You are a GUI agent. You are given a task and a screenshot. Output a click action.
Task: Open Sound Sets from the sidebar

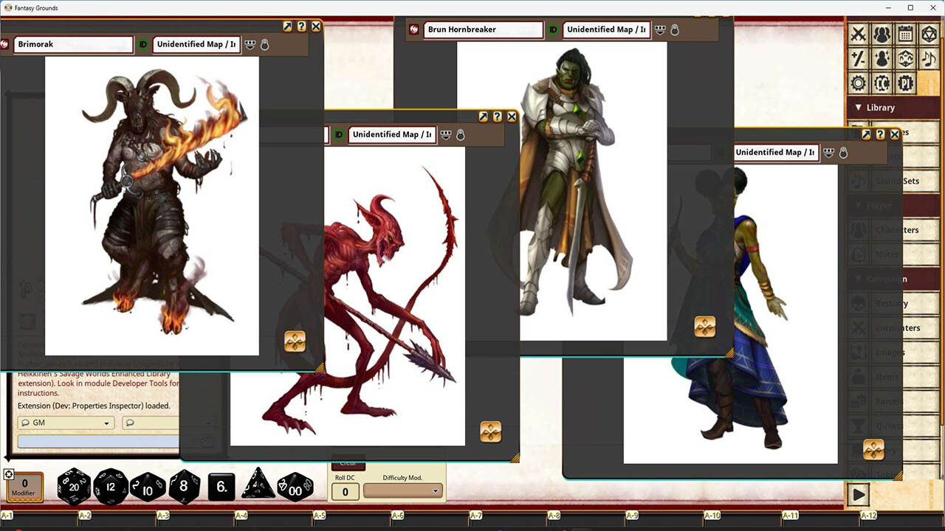coord(894,181)
